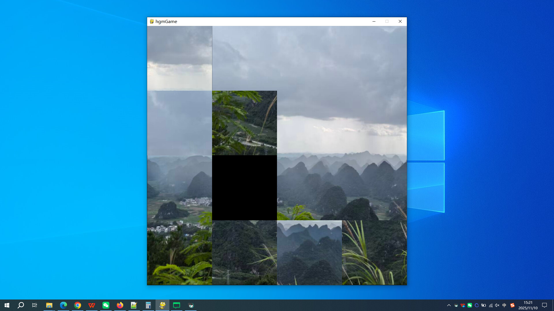Open Google Chrome from the taskbar
The height and width of the screenshot is (311, 554).
click(x=77, y=305)
